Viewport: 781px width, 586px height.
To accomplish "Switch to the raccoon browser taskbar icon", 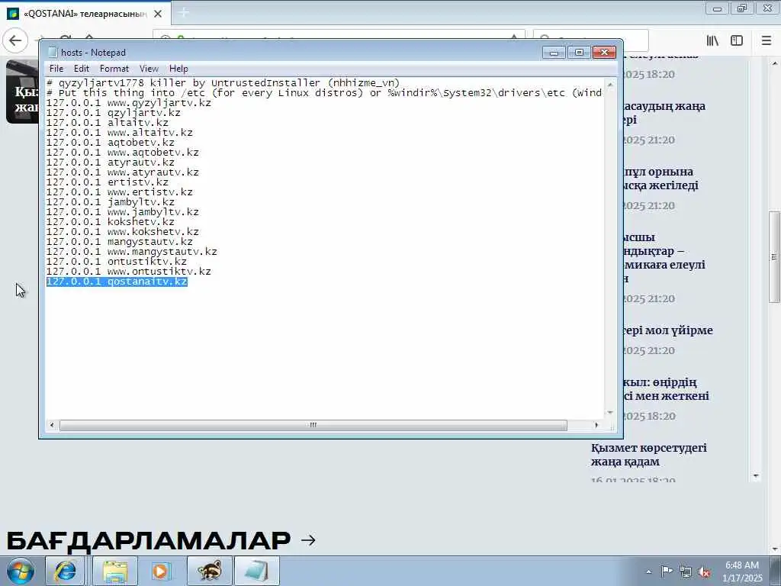I will 209,571.
